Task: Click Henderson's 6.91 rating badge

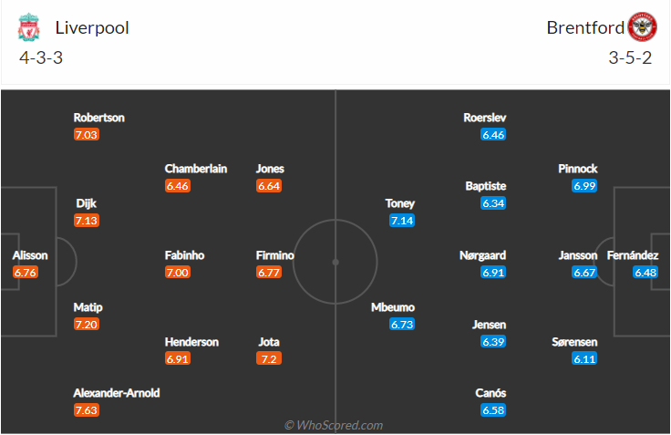Action: (x=178, y=358)
